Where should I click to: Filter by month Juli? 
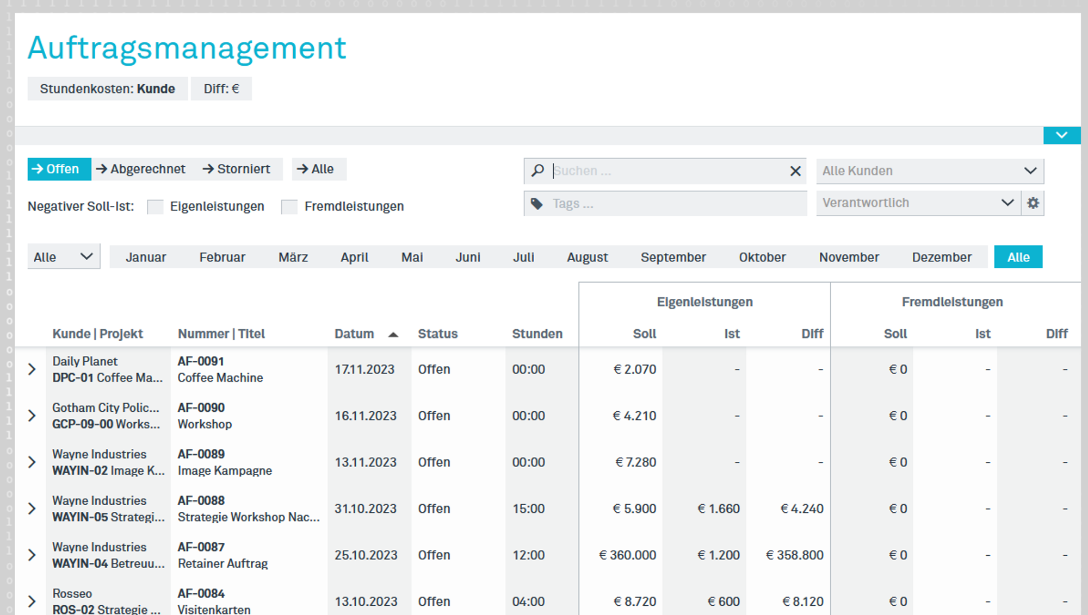pyautogui.click(x=523, y=257)
